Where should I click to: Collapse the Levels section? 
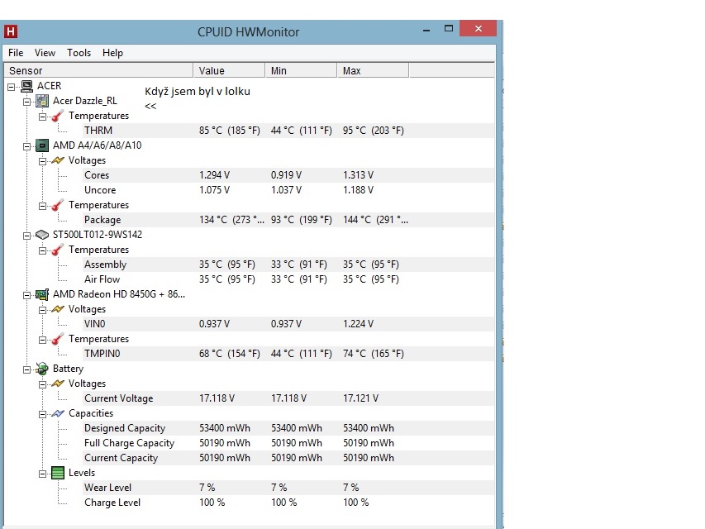pos(42,474)
